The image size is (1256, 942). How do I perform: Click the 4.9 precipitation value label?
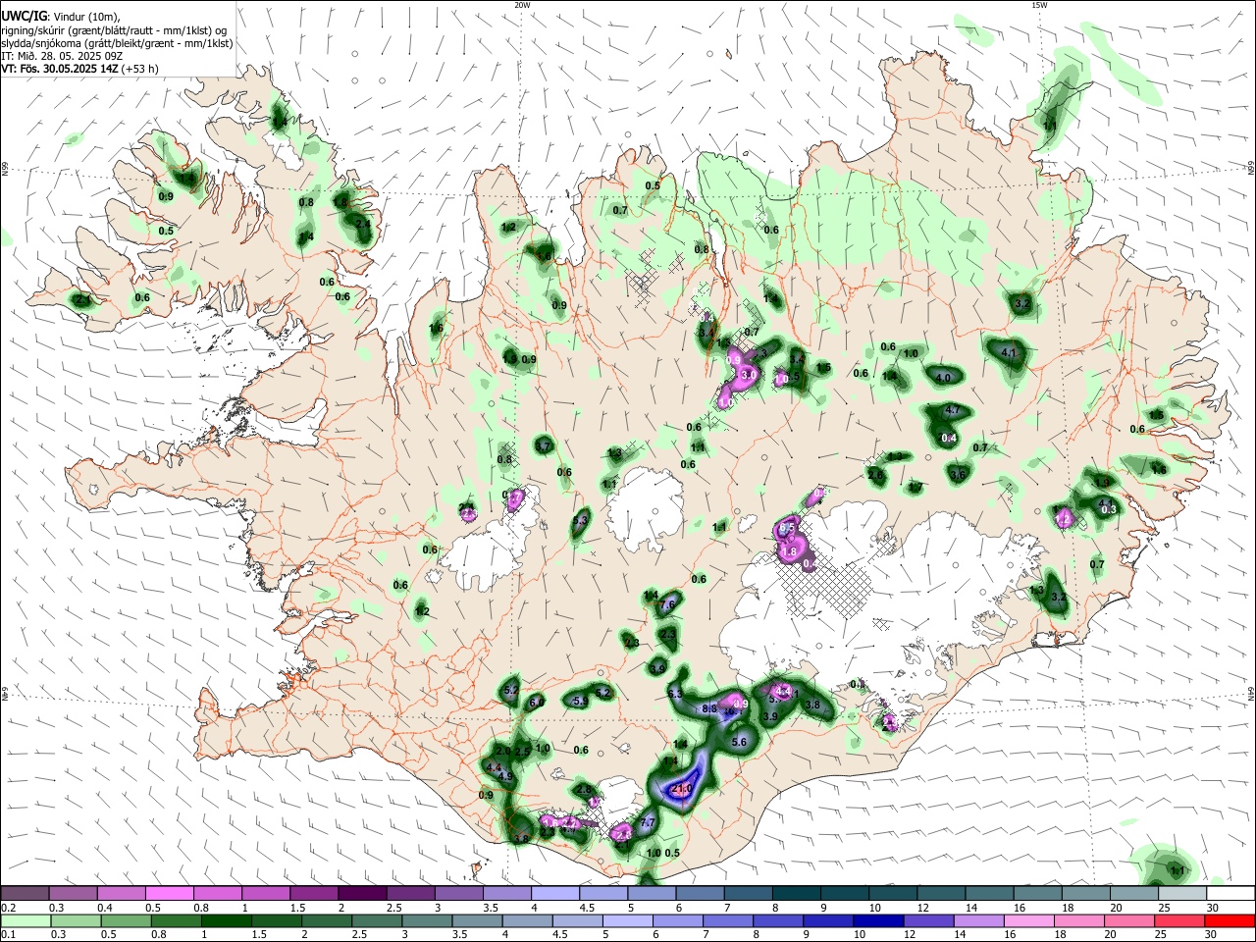pos(506,776)
